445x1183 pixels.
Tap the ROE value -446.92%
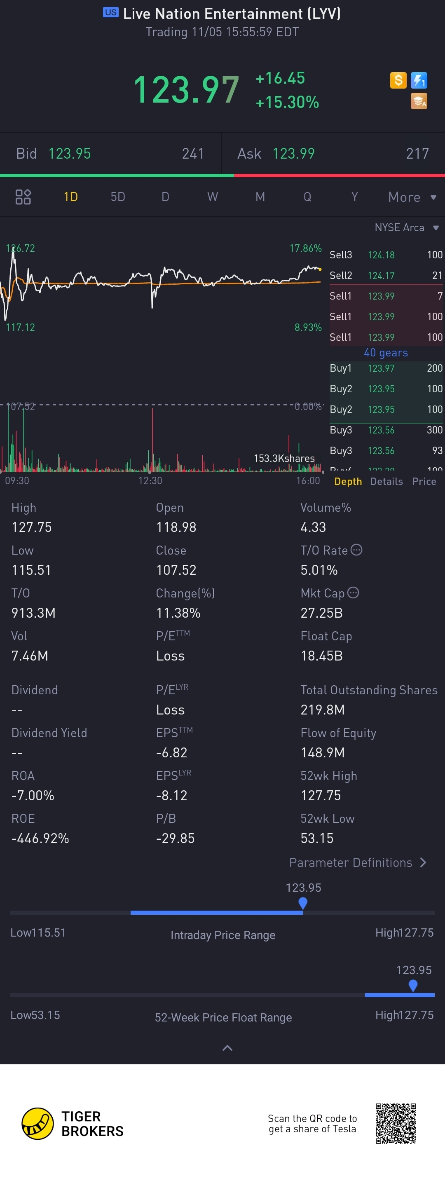click(x=40, y=838)
